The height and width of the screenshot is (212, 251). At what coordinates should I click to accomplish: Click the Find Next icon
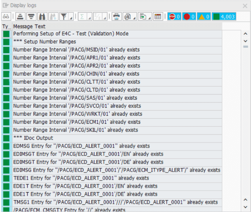coord(53,16)
